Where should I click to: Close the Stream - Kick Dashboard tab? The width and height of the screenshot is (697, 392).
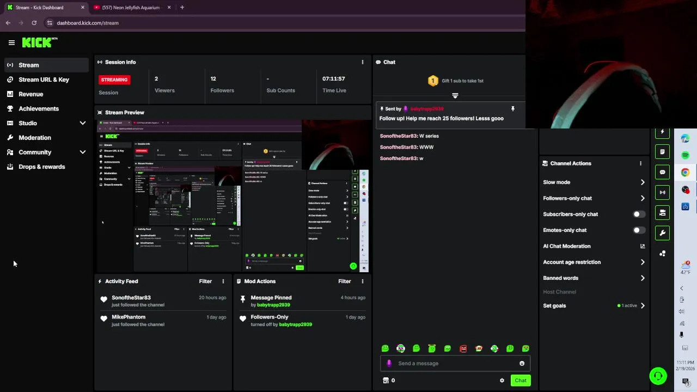click(x=83, y=8)
